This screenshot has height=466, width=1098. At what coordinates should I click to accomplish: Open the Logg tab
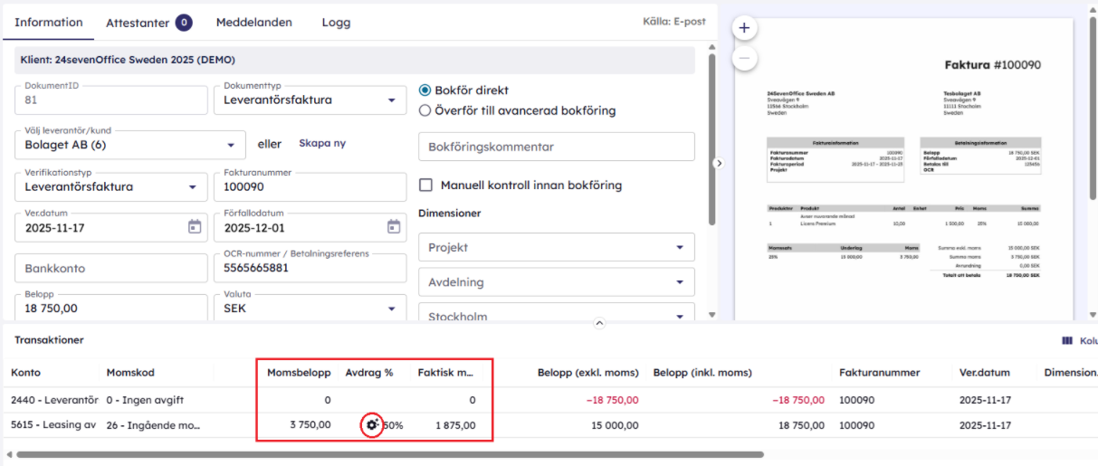(336, 23)
